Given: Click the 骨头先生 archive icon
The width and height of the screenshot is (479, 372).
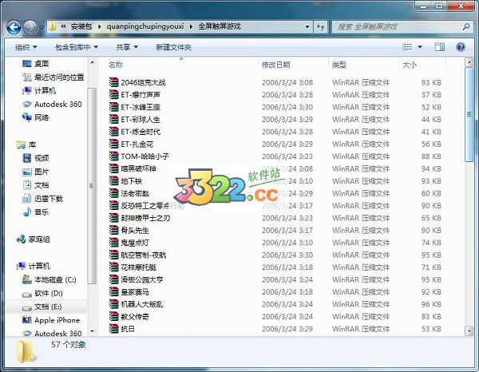Looking at the screenshot, I should click(113, 230).
